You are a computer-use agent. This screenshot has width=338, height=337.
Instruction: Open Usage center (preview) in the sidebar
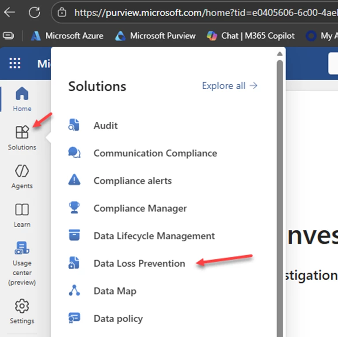22,264
